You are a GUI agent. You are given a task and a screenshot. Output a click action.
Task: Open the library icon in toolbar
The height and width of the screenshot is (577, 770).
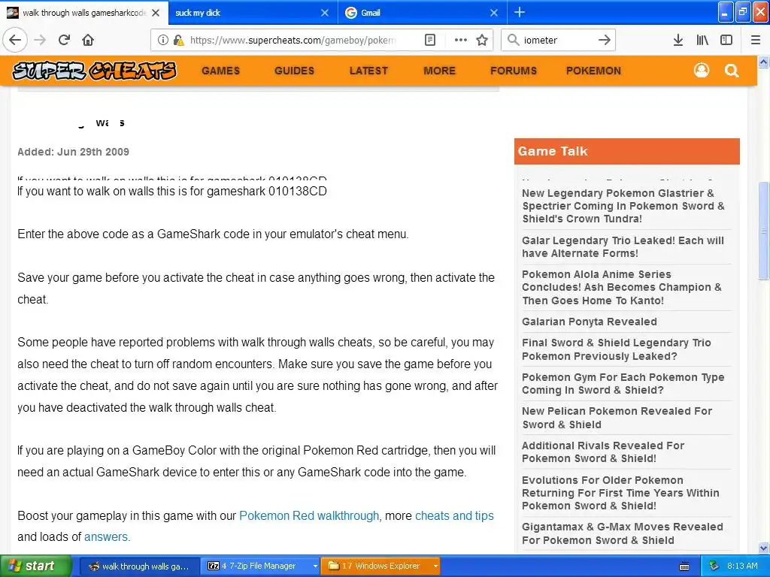click(x=702, y=41)
